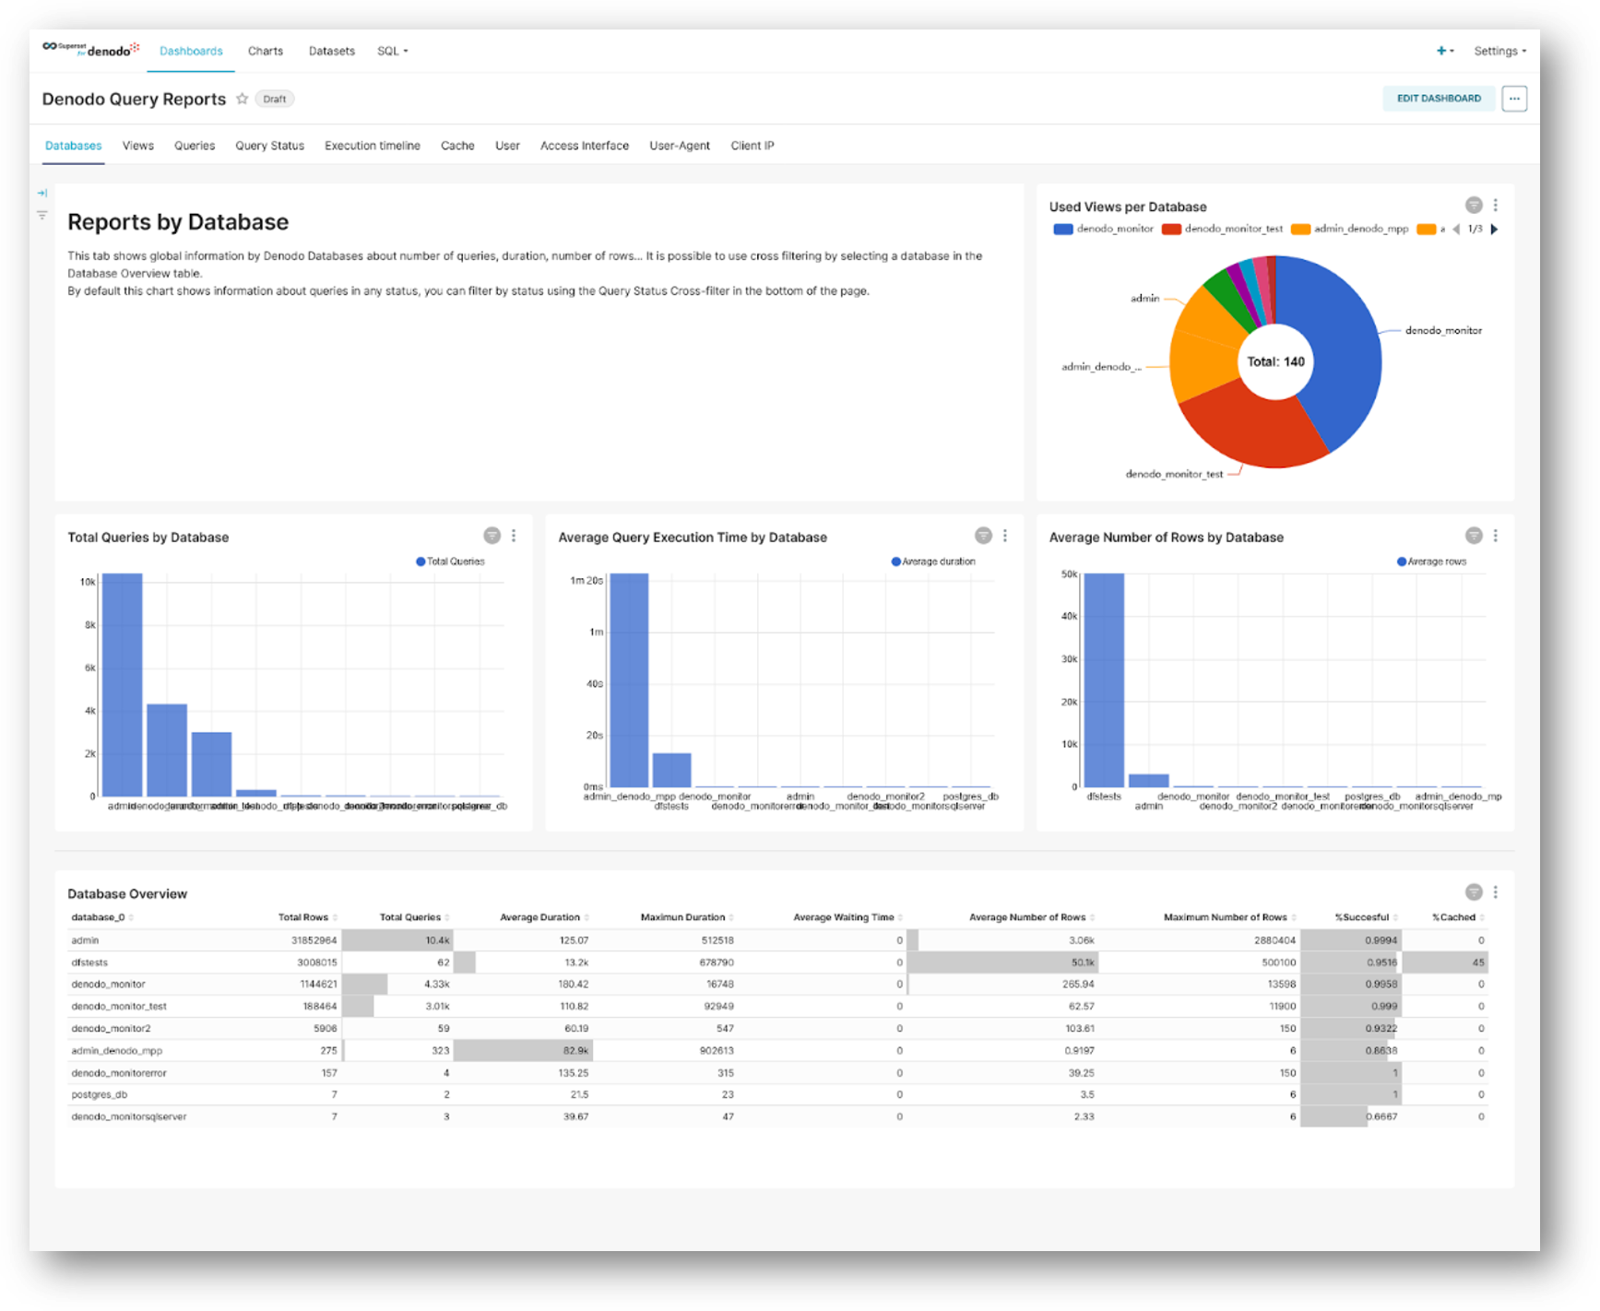Image resolution: width=1600 pixels, height=1311 pixels.
Task: Go to next legend page arrow in pie chart
Action: pyautogui.click(x=1494, y=230)
